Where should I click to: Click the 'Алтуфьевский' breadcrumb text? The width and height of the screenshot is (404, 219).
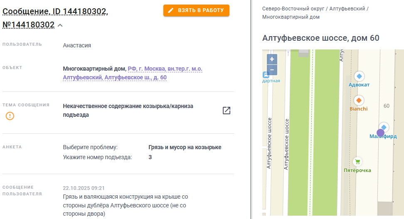[x=347, y=8]
